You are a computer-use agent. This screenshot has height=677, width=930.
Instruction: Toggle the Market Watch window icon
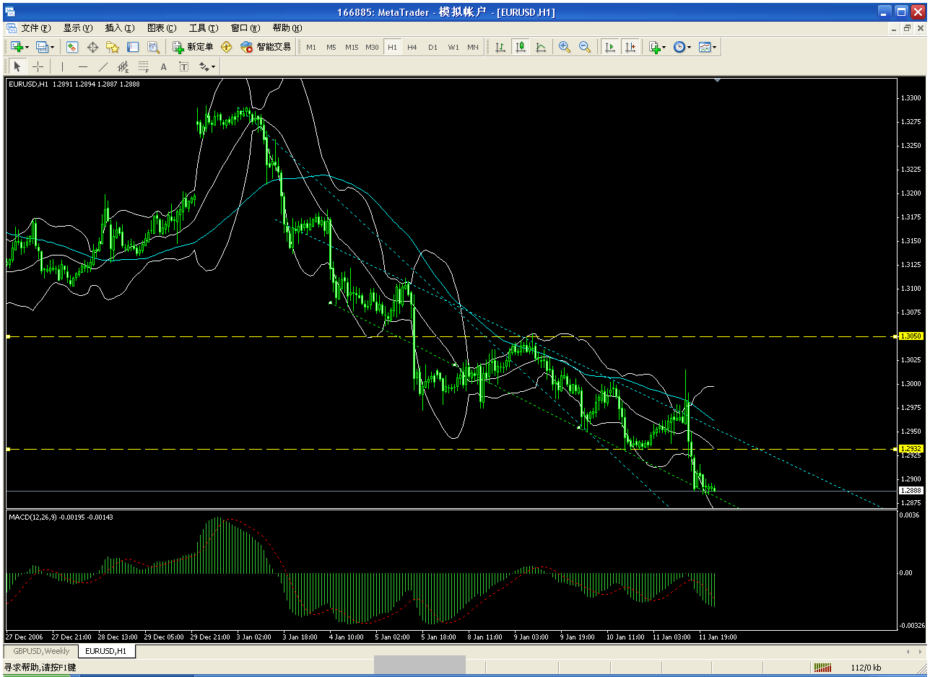pos(72,47)
